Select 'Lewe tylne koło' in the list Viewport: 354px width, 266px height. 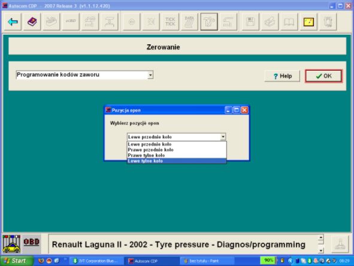[177, 161]
